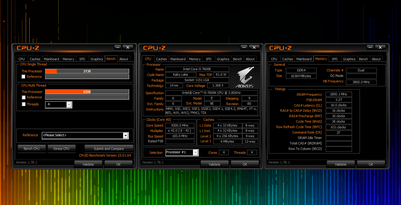Enable the CPU Single Thread Reference checkbox
The width and height of the screenshot is (401, 205).
tap(24, 77)
